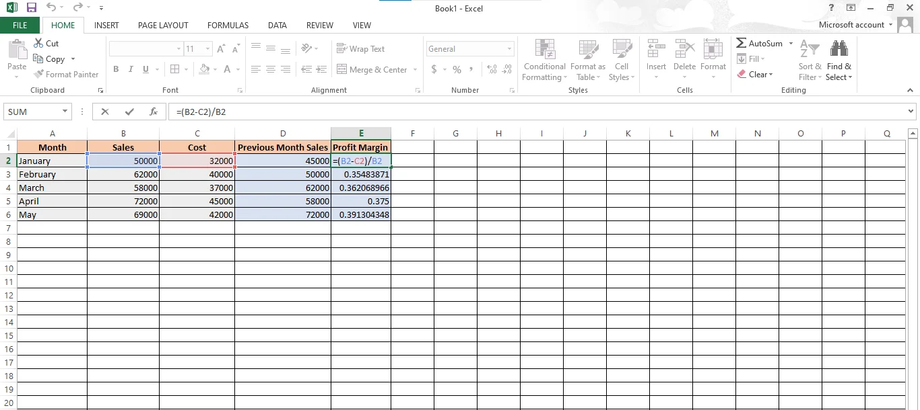Decrease indent in Alignment group
This screenshot has width=920, height=410.
306,69
